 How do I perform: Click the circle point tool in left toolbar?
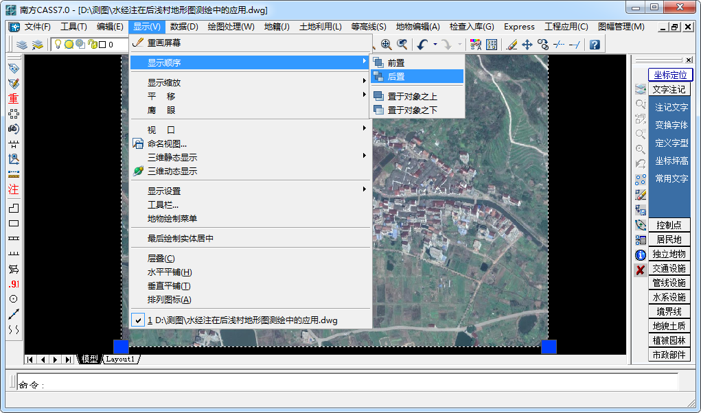coord(13,299)
